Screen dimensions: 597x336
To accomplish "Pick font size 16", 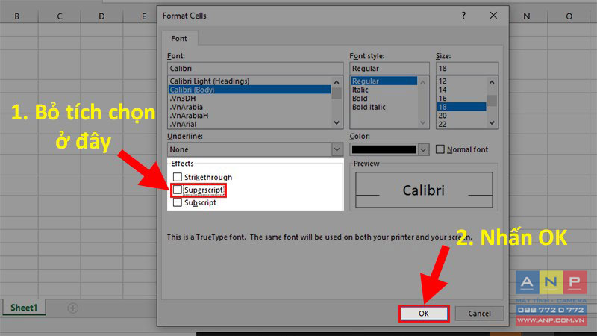I will 461,99.
